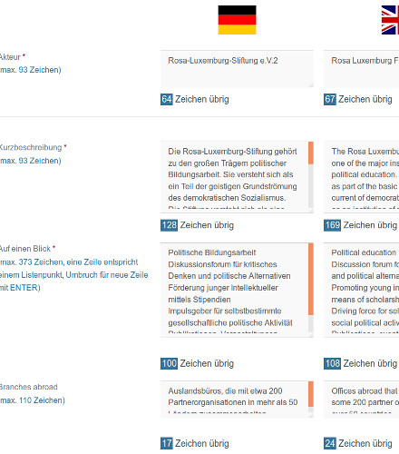399x454 pixels.
Task: Click the Kurzbeschreibung field label
Action: [x=33, y=148]
